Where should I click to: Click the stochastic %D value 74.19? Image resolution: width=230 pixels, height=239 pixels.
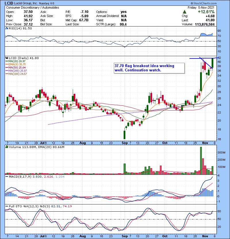67,206
